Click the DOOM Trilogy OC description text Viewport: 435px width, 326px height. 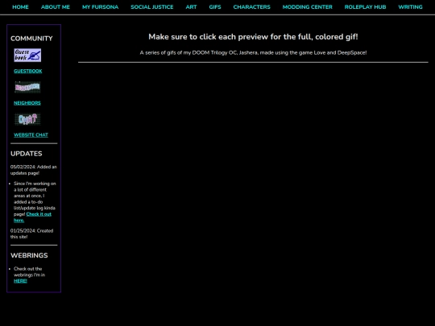pos(253,52)
